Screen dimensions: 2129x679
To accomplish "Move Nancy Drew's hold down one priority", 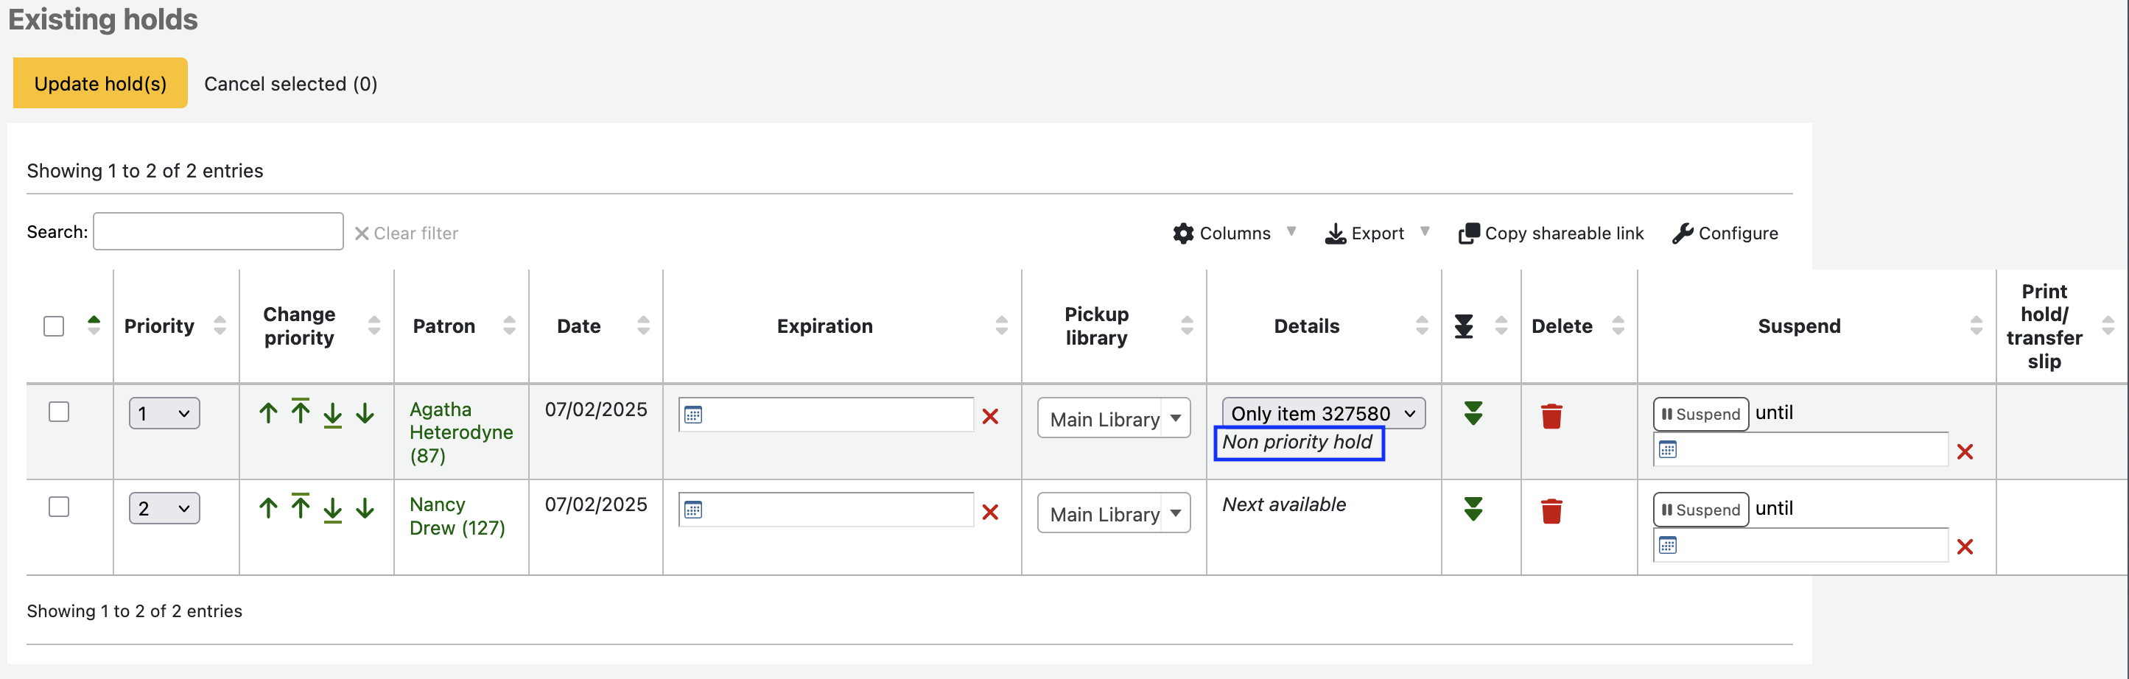I will coord(365,508).
